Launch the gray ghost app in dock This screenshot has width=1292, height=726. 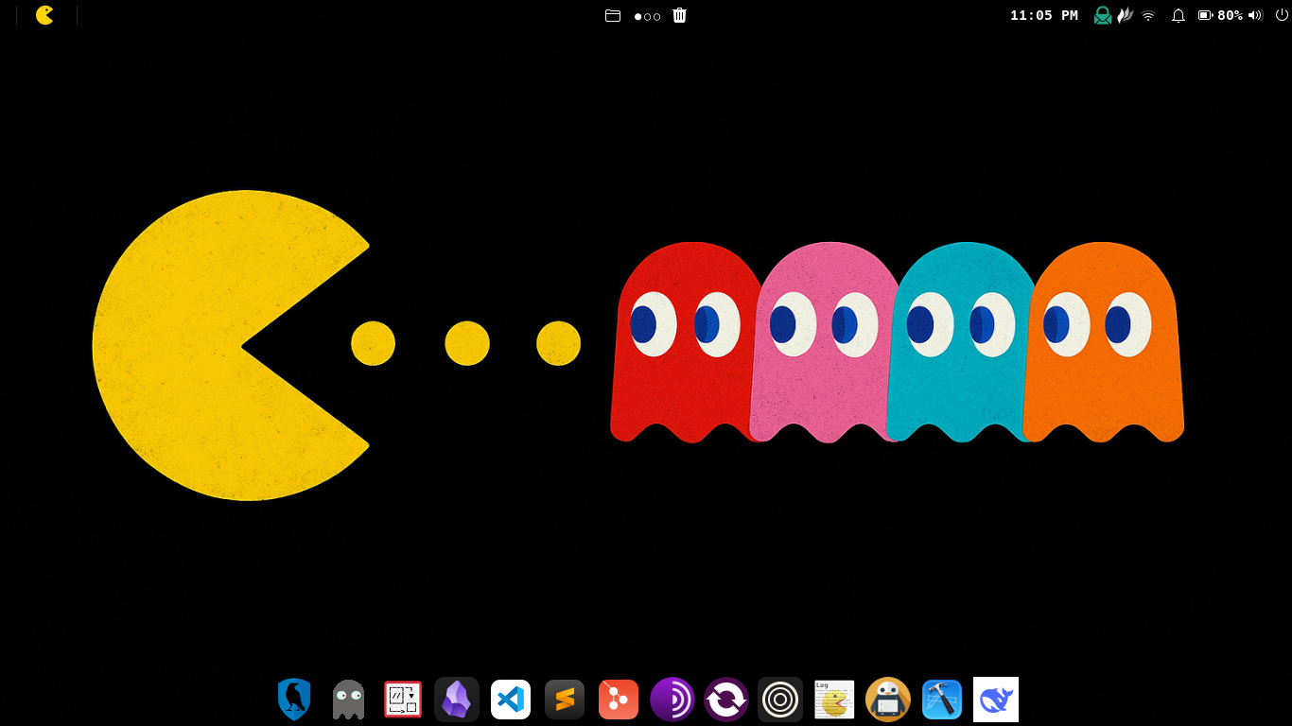click(x=348, y=700)
